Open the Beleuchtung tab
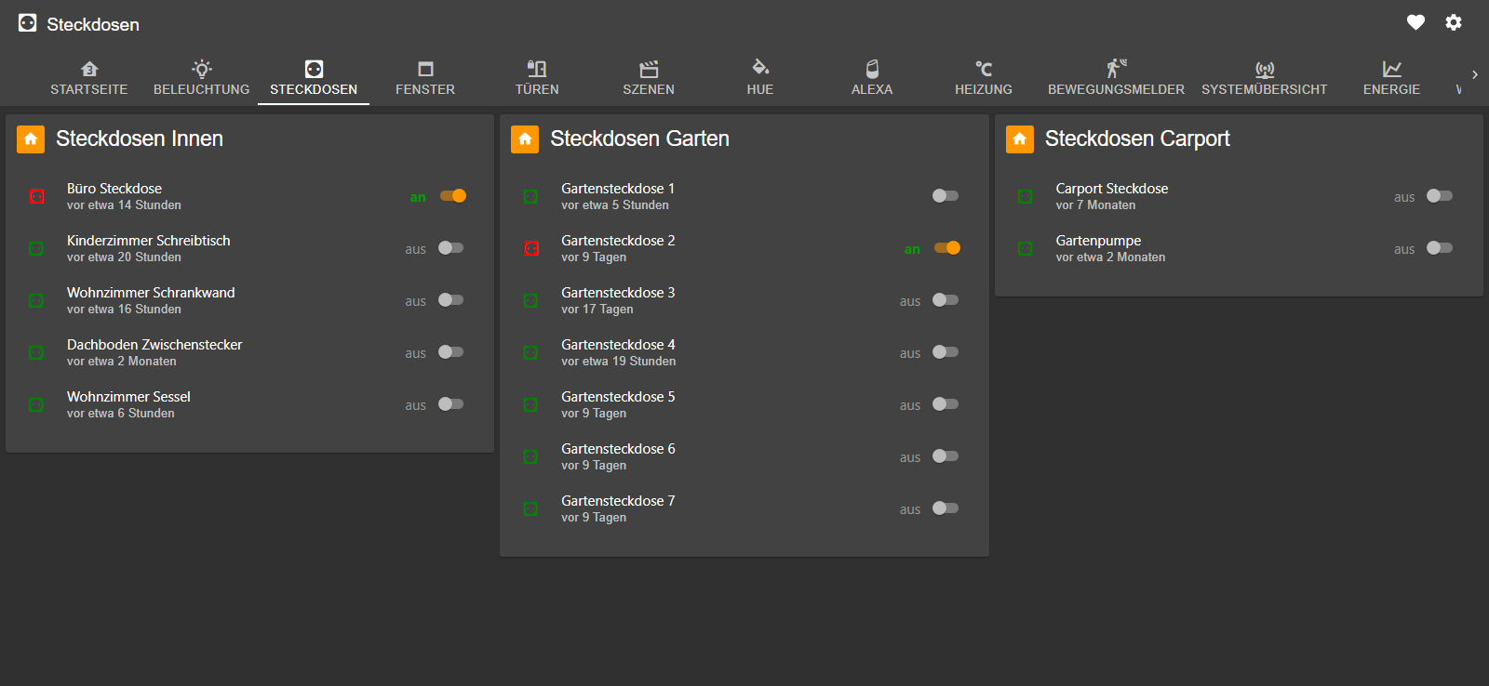Viewport: 1489px width, 686px height. pyautogui.click(x=202, y=78)
